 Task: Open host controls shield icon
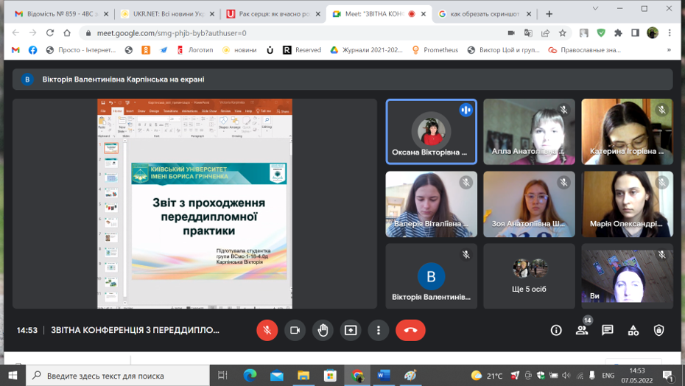[x=659, y=330]
